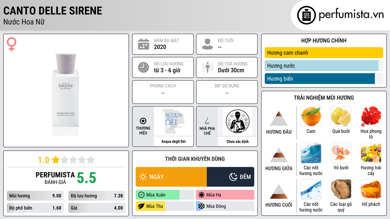Select the Hổ phách amber note image
Image resolution: width=390 pixels, height=219 pixels.
click(x=371, y=189)
